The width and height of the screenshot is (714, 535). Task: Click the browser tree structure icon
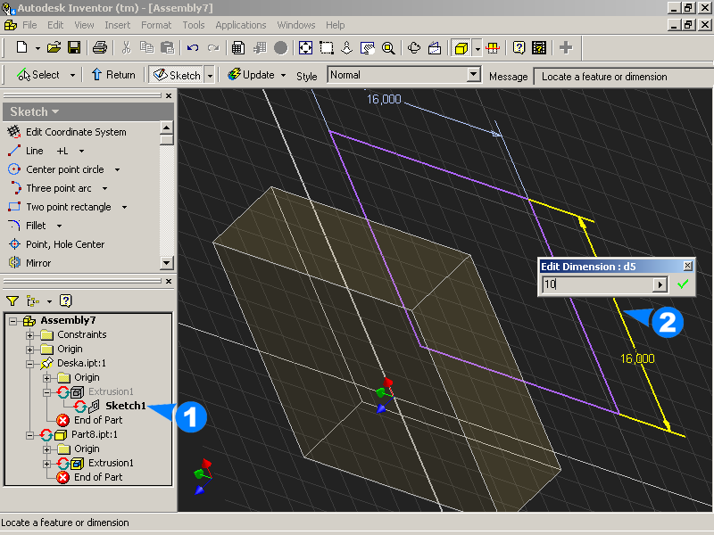coord(33,300)
